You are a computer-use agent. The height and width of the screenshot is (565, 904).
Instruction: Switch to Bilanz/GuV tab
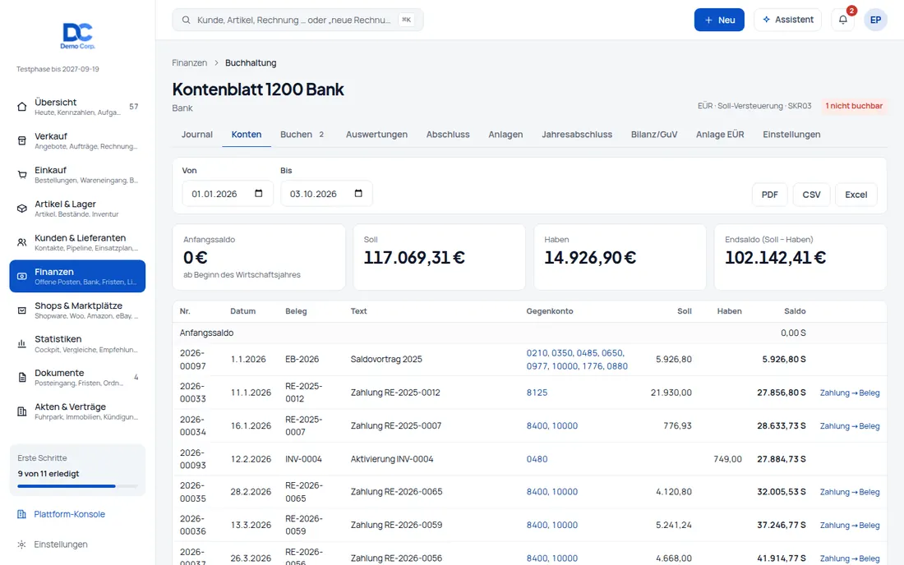[654, 134]
